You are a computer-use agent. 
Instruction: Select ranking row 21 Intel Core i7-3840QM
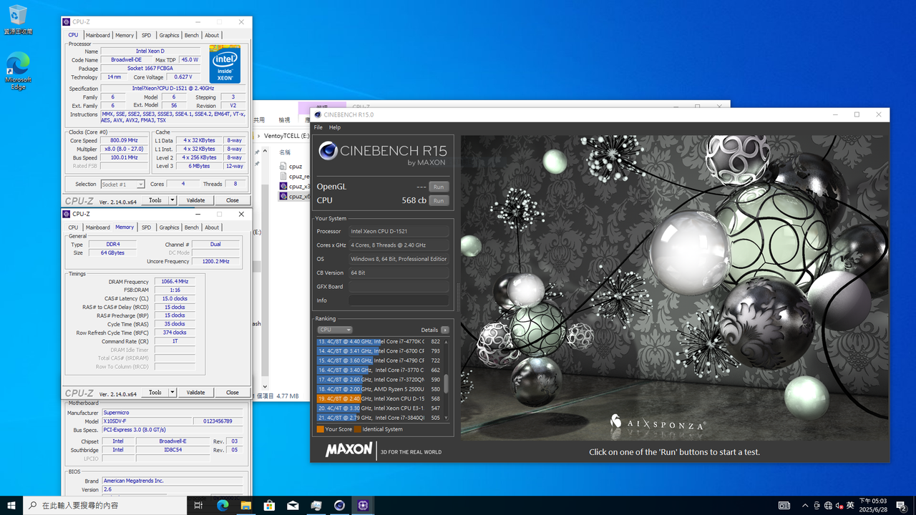[x=379, y=418]
